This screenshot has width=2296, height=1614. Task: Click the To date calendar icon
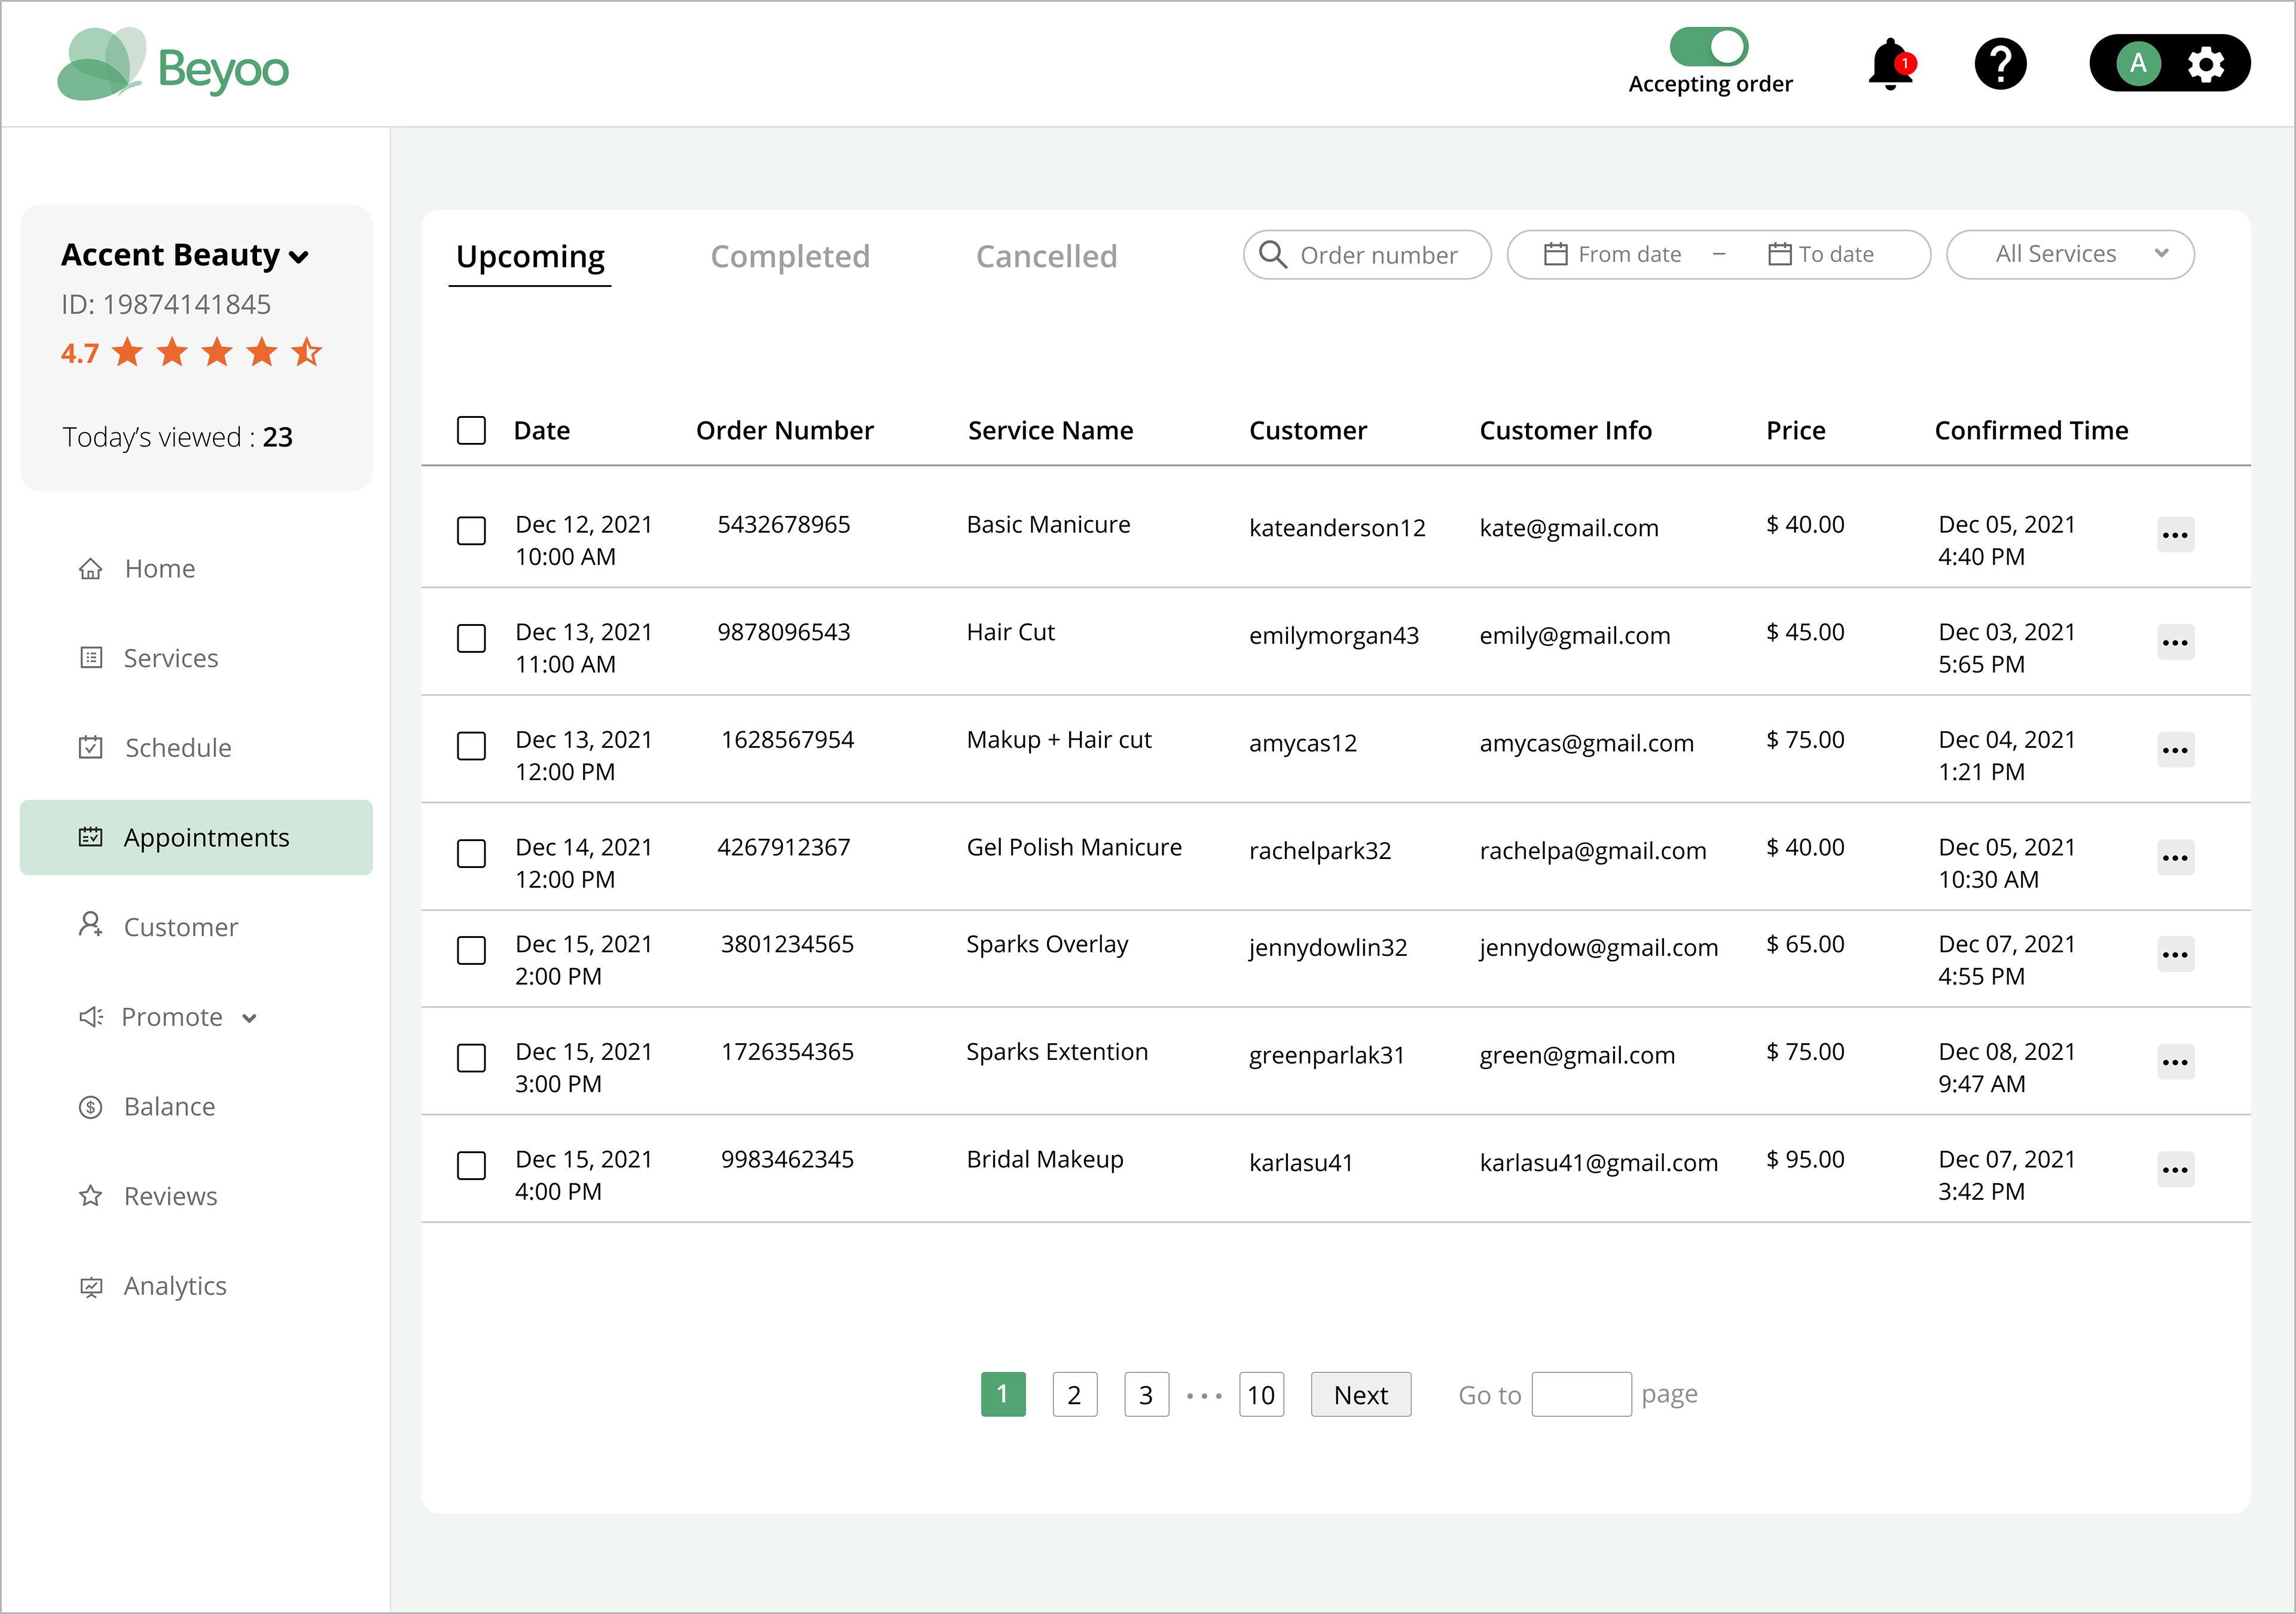click(1779, 254)
